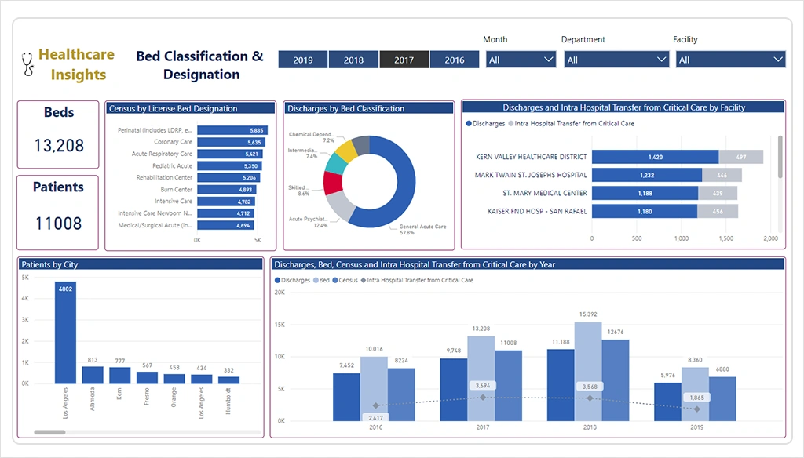Screen dimensions: 804x458
Task: Select the 2019 year filter
Action: tap(302, 60)
